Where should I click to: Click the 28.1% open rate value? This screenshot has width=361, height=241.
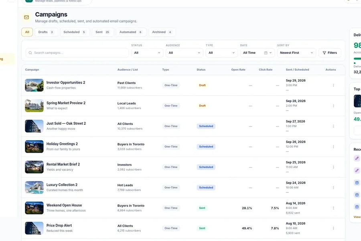pos(247,208)
